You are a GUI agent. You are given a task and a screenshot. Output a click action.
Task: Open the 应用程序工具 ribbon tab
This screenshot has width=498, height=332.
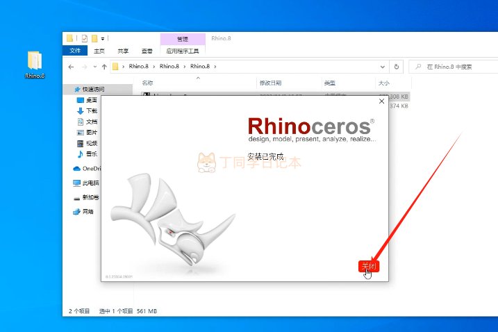coord(183,51)
